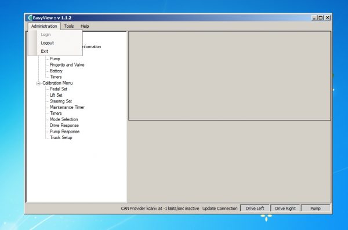Screen dimensions: 348x230
Task: Select the Pump tree item
Action: pos(55,59)
